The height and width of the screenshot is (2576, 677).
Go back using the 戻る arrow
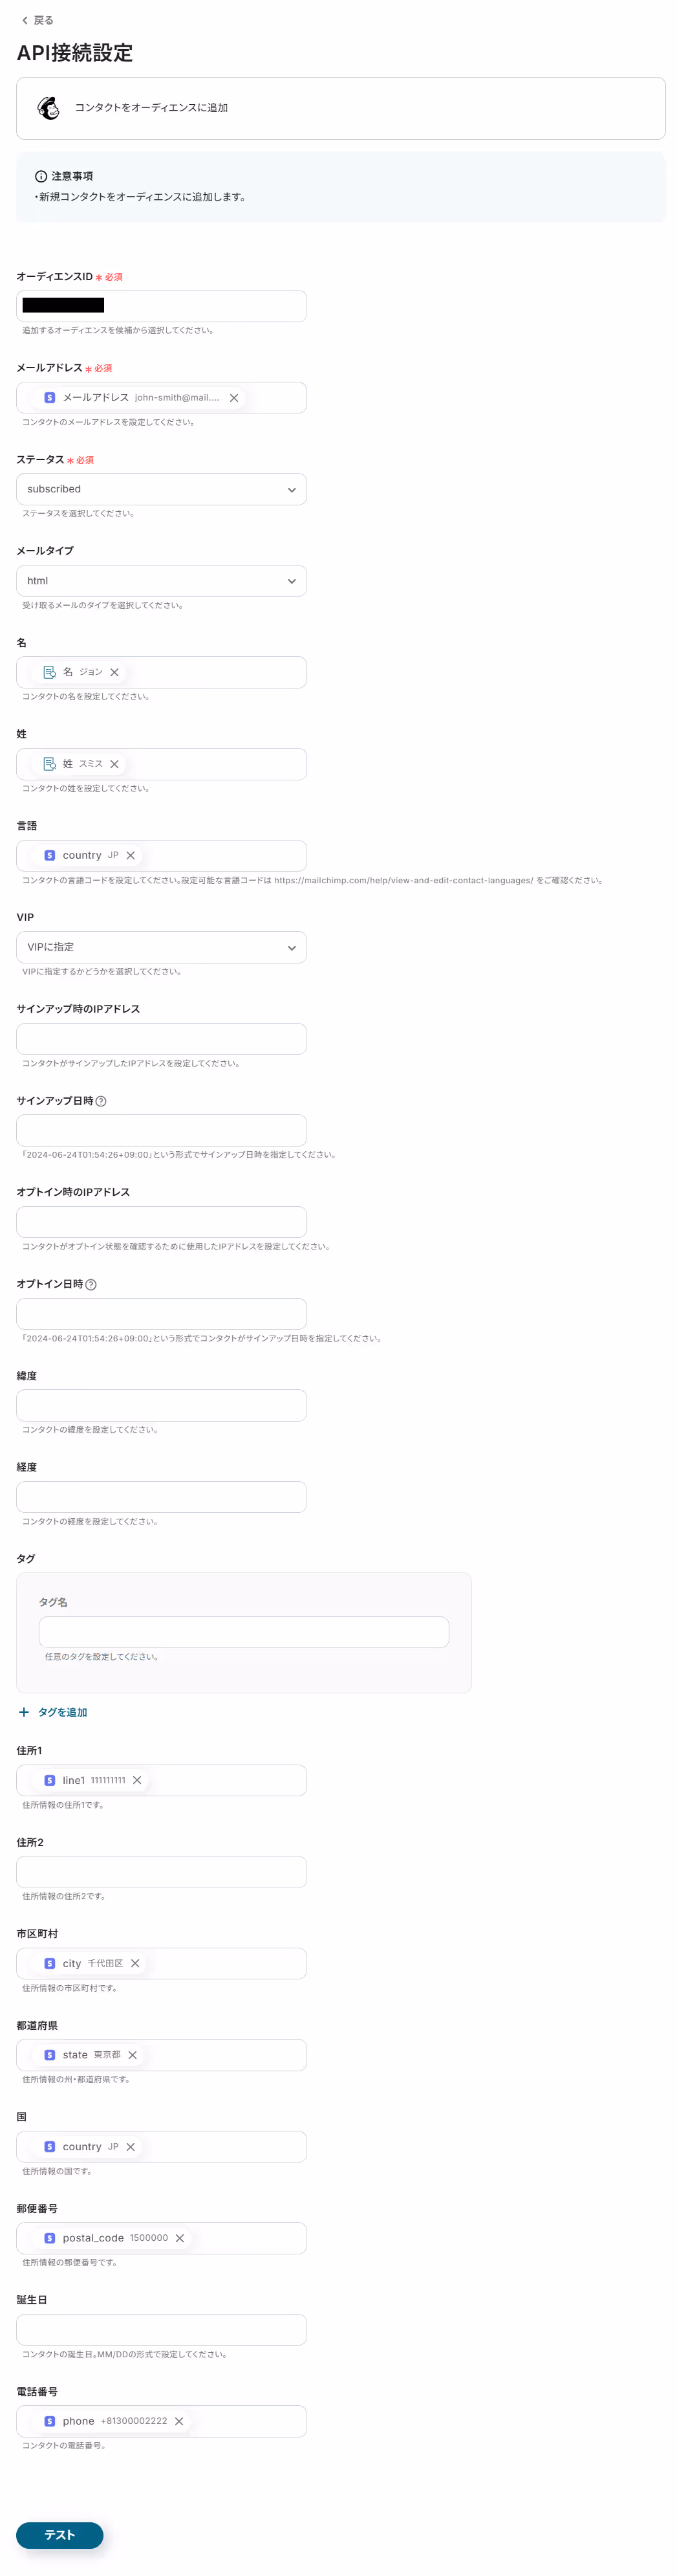37,20
